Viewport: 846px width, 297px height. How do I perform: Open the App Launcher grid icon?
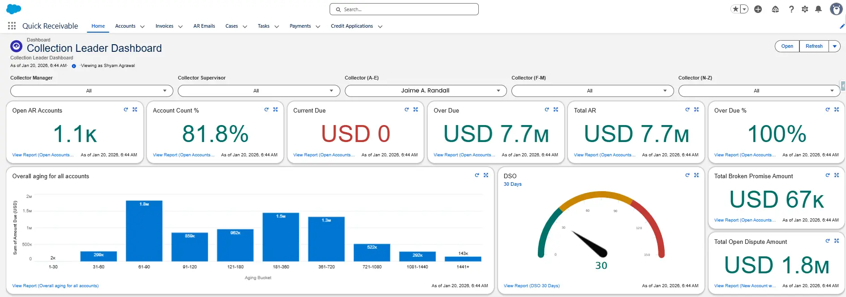click(12, 26)
